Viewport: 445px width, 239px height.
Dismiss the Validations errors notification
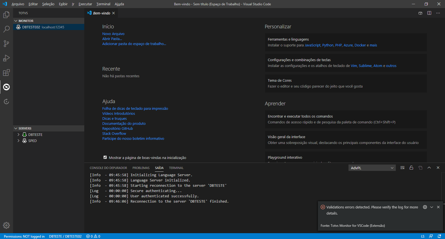[x=438, y=207]
